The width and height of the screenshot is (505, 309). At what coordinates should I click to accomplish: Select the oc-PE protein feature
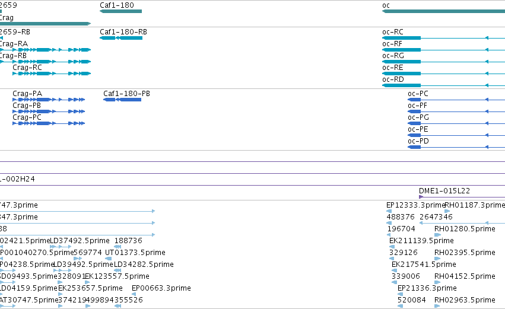pyautogui.click(x=414, y=135)
